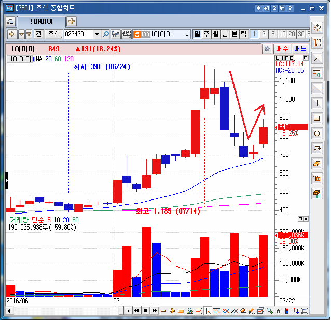Open the 주식 market type dropdown
The height and width of the screenshot is (320, 331).
(53, 34)
